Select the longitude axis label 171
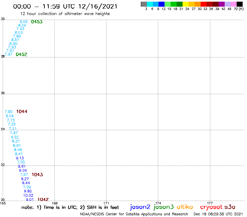The height and width of the screenshot is (217, 247). pos(106,203)
